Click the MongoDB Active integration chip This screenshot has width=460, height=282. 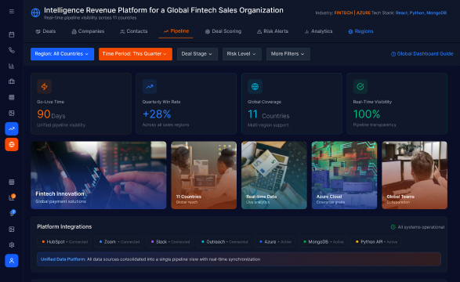[323, 242]
